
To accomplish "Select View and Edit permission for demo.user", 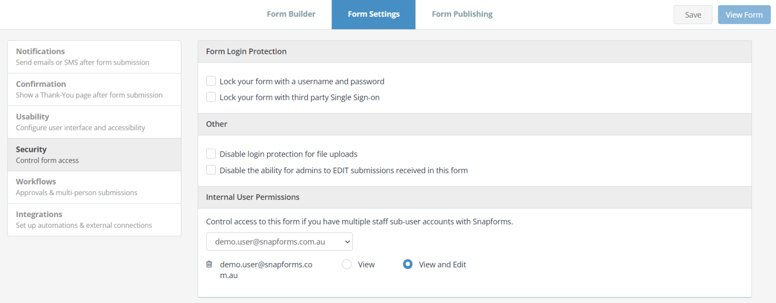I will click(x=407, y=264).
